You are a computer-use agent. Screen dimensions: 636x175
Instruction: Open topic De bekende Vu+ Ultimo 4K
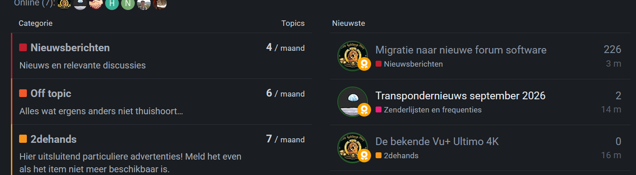pos(437,141)
